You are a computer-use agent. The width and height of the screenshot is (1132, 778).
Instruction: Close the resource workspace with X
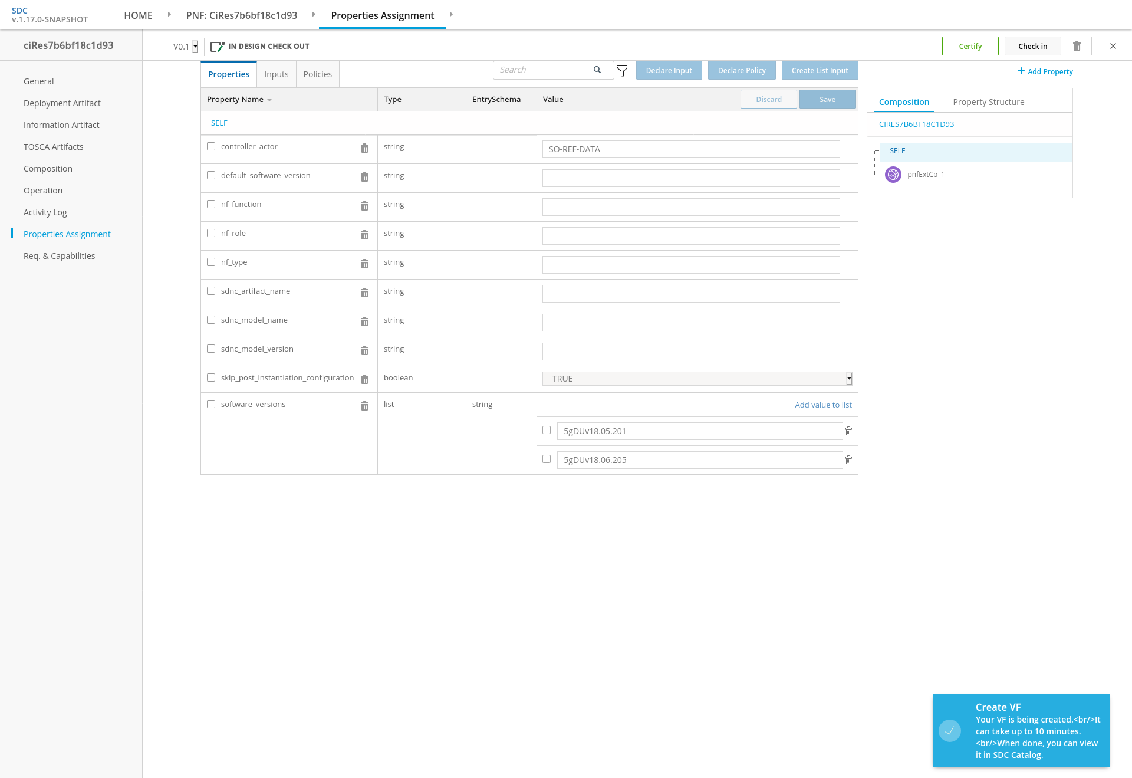[x=1113, y=46]
